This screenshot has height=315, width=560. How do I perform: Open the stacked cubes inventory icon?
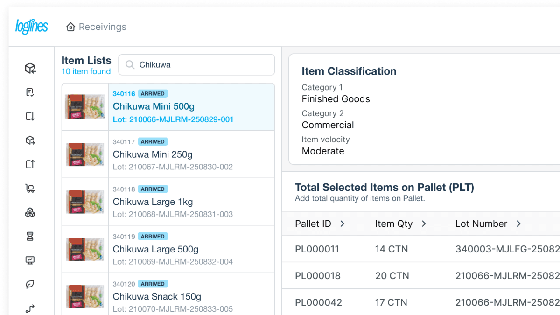point(30,213)
